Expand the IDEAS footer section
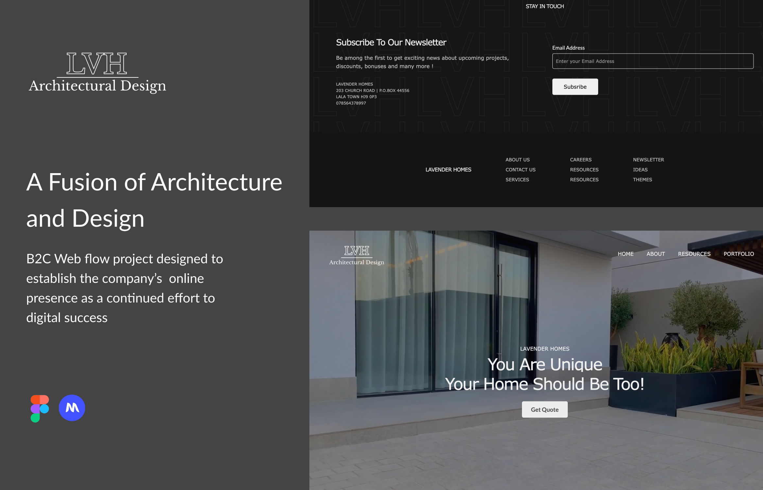 [640, 170]
